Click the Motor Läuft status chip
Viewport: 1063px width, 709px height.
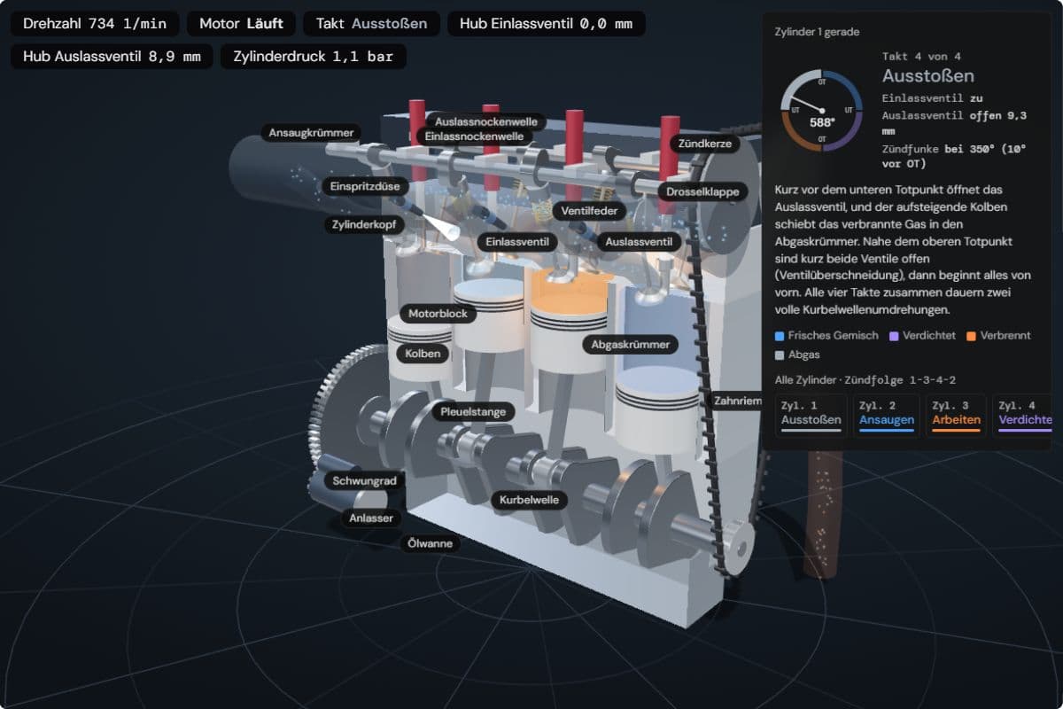pyautogui.click(x=242, y=24)
